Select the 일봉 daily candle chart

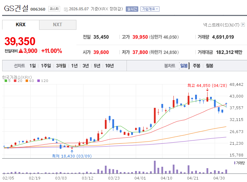184,66
